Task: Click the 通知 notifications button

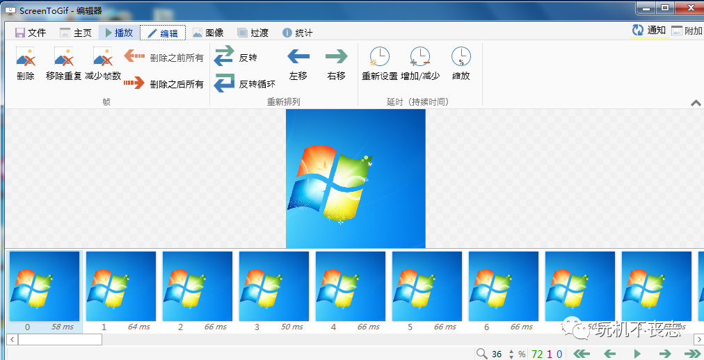Action: [649, 31]
